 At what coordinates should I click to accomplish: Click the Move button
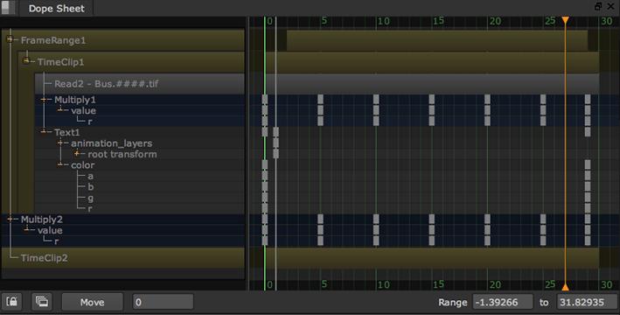[92, 302]
